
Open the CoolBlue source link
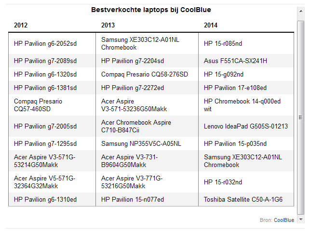284,220
